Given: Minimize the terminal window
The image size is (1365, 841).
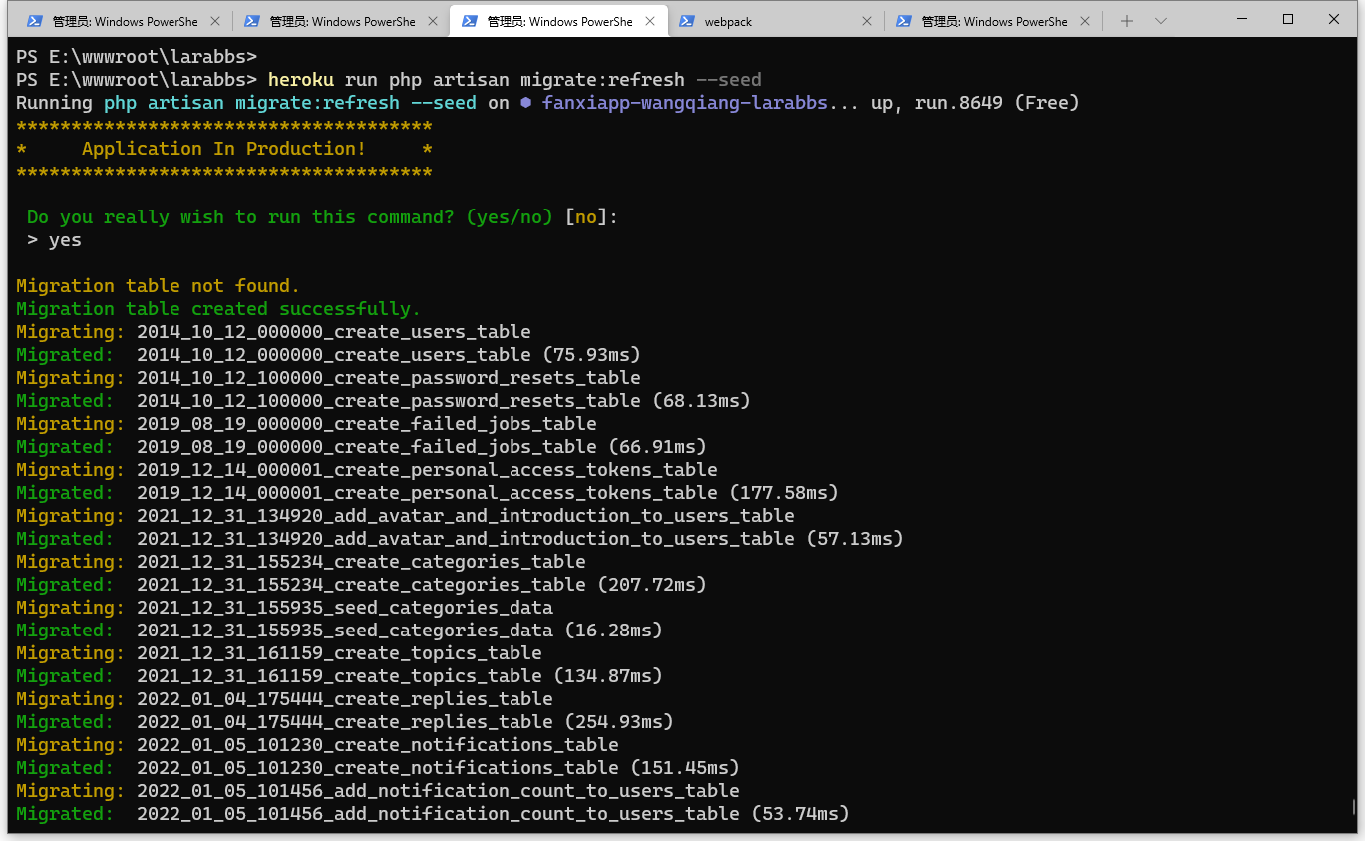Looking at the screenshot, I should coord(1242,19).
